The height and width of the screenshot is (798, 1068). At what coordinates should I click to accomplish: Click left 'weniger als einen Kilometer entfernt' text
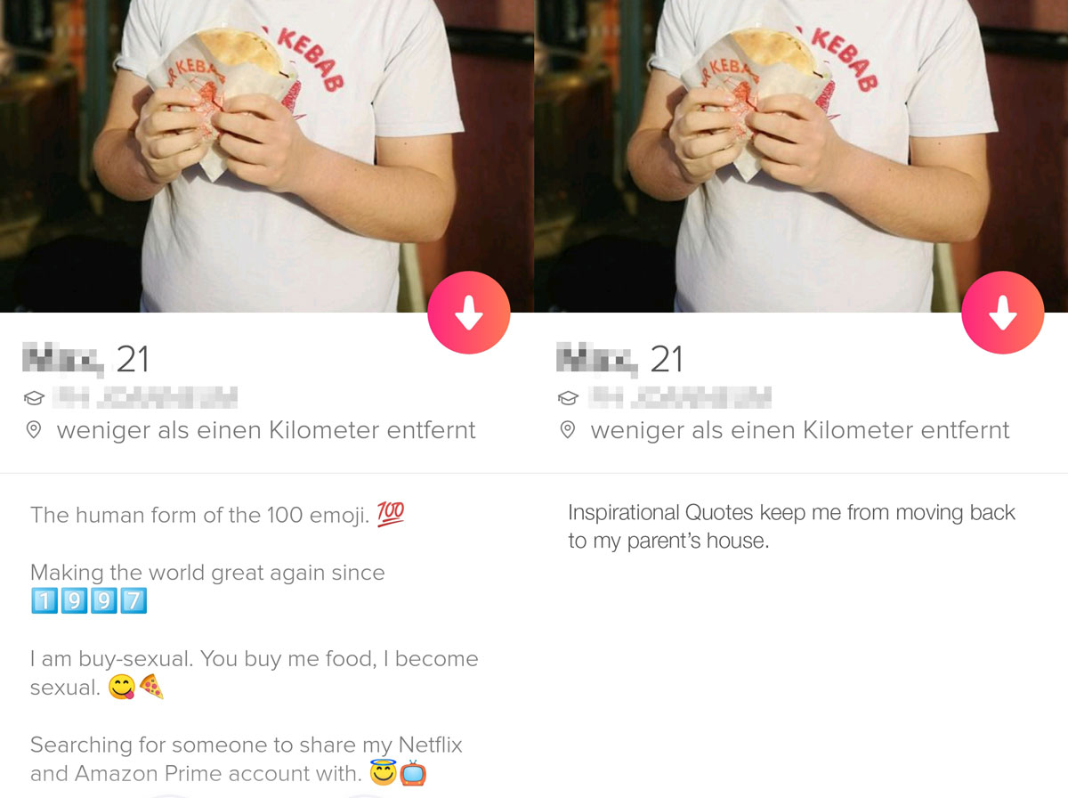pyautogui.click(x=266, y=431)
